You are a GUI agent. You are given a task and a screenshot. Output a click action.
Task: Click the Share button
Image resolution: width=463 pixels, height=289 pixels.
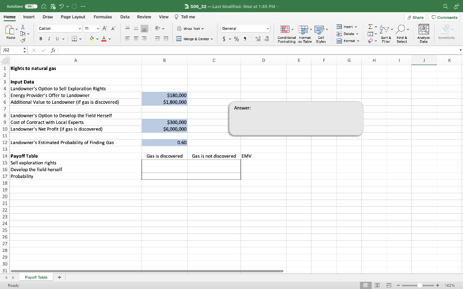tap(415, 18)
